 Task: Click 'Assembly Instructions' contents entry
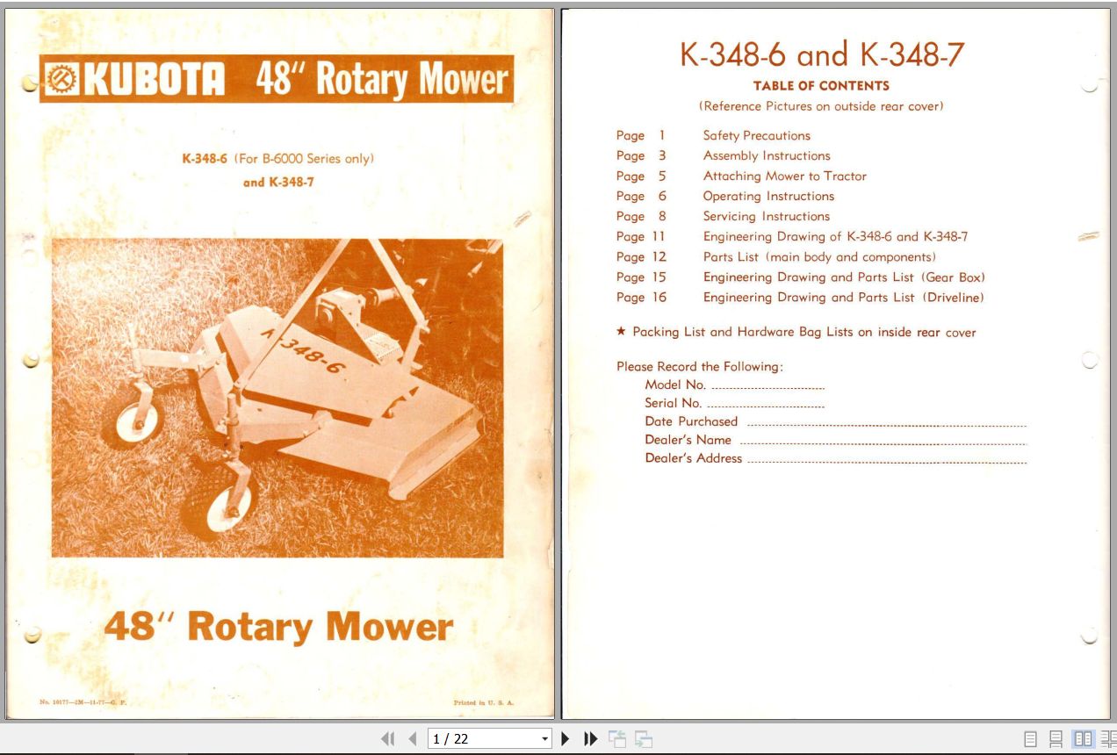coord(766,155)
